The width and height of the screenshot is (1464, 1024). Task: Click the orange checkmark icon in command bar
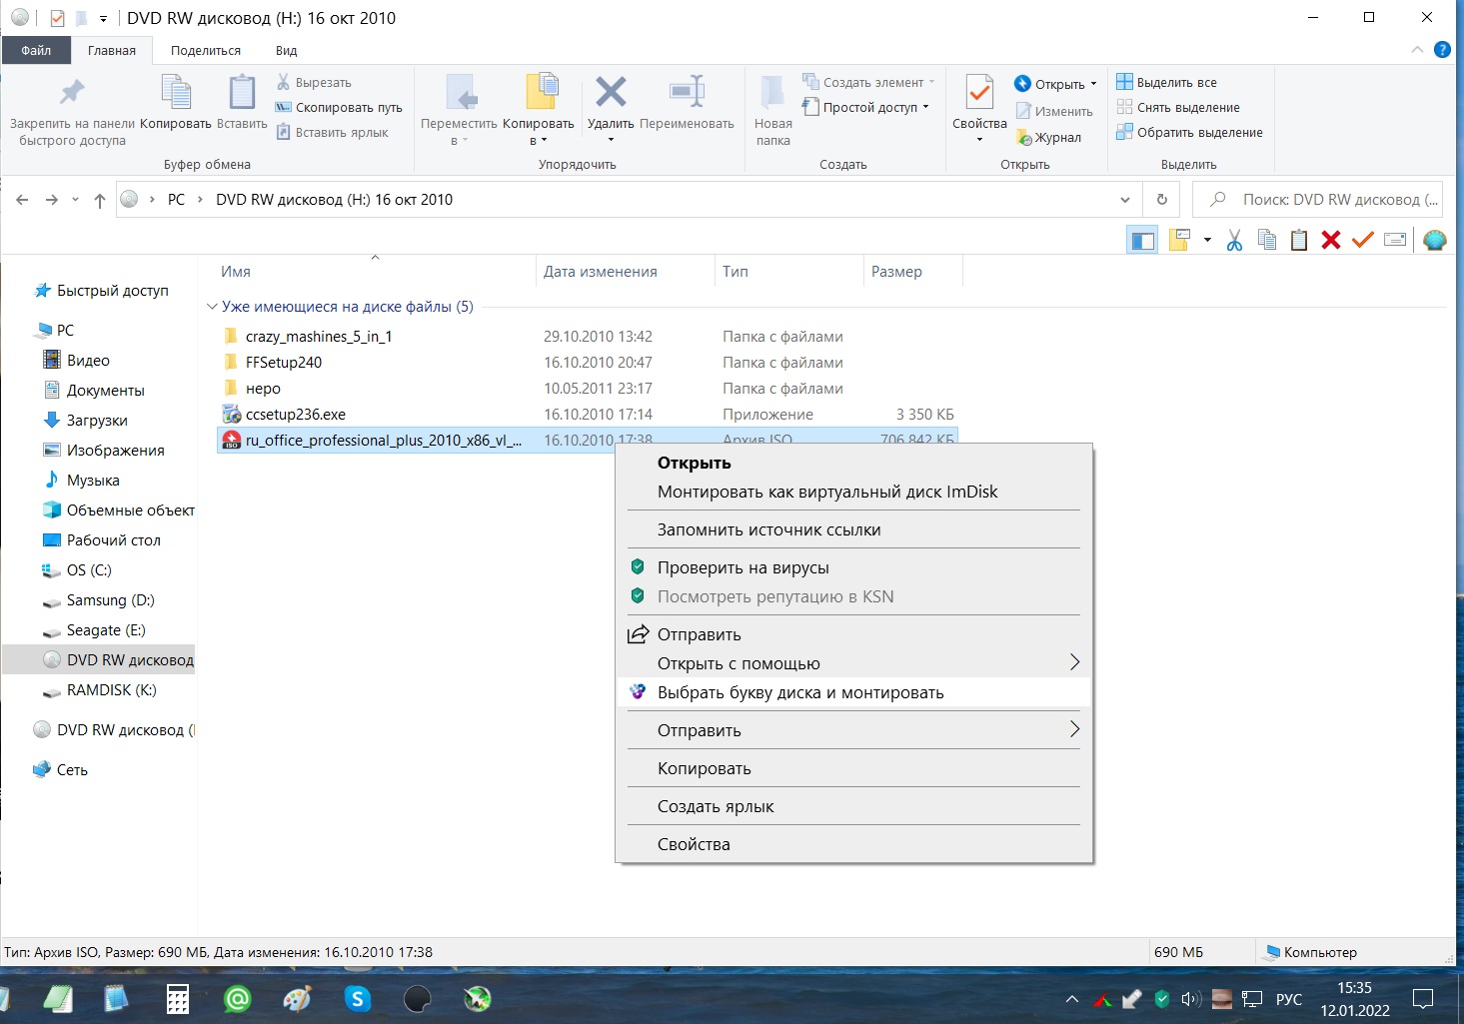(1362, 240)
